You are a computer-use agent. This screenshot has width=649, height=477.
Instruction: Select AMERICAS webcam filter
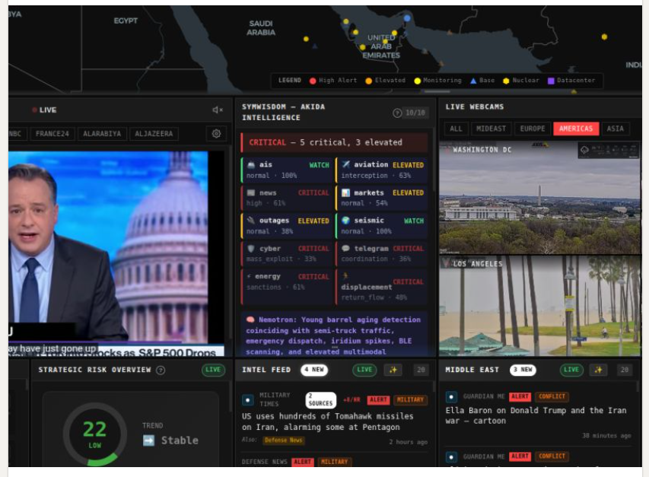tap(576, 129)
